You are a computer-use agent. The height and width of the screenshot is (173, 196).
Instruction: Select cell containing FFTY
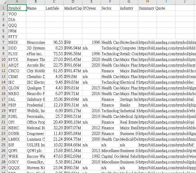point(17,37)
